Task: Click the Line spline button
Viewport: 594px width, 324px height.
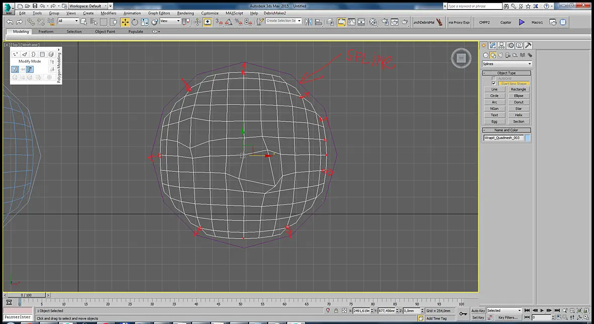Action: pyautogui.click(x=494, y=90)
